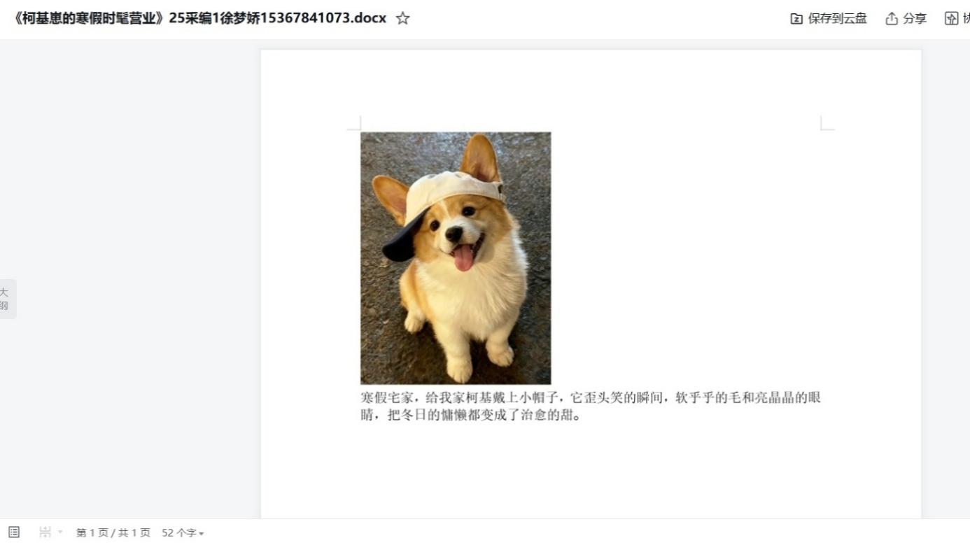Place cursor at end of the paragraph 治愈的甜

tap(581, 416)
